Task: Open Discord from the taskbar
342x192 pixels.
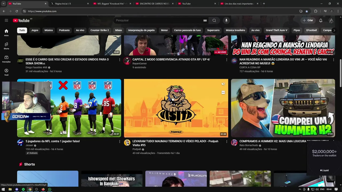Action: 17,189
